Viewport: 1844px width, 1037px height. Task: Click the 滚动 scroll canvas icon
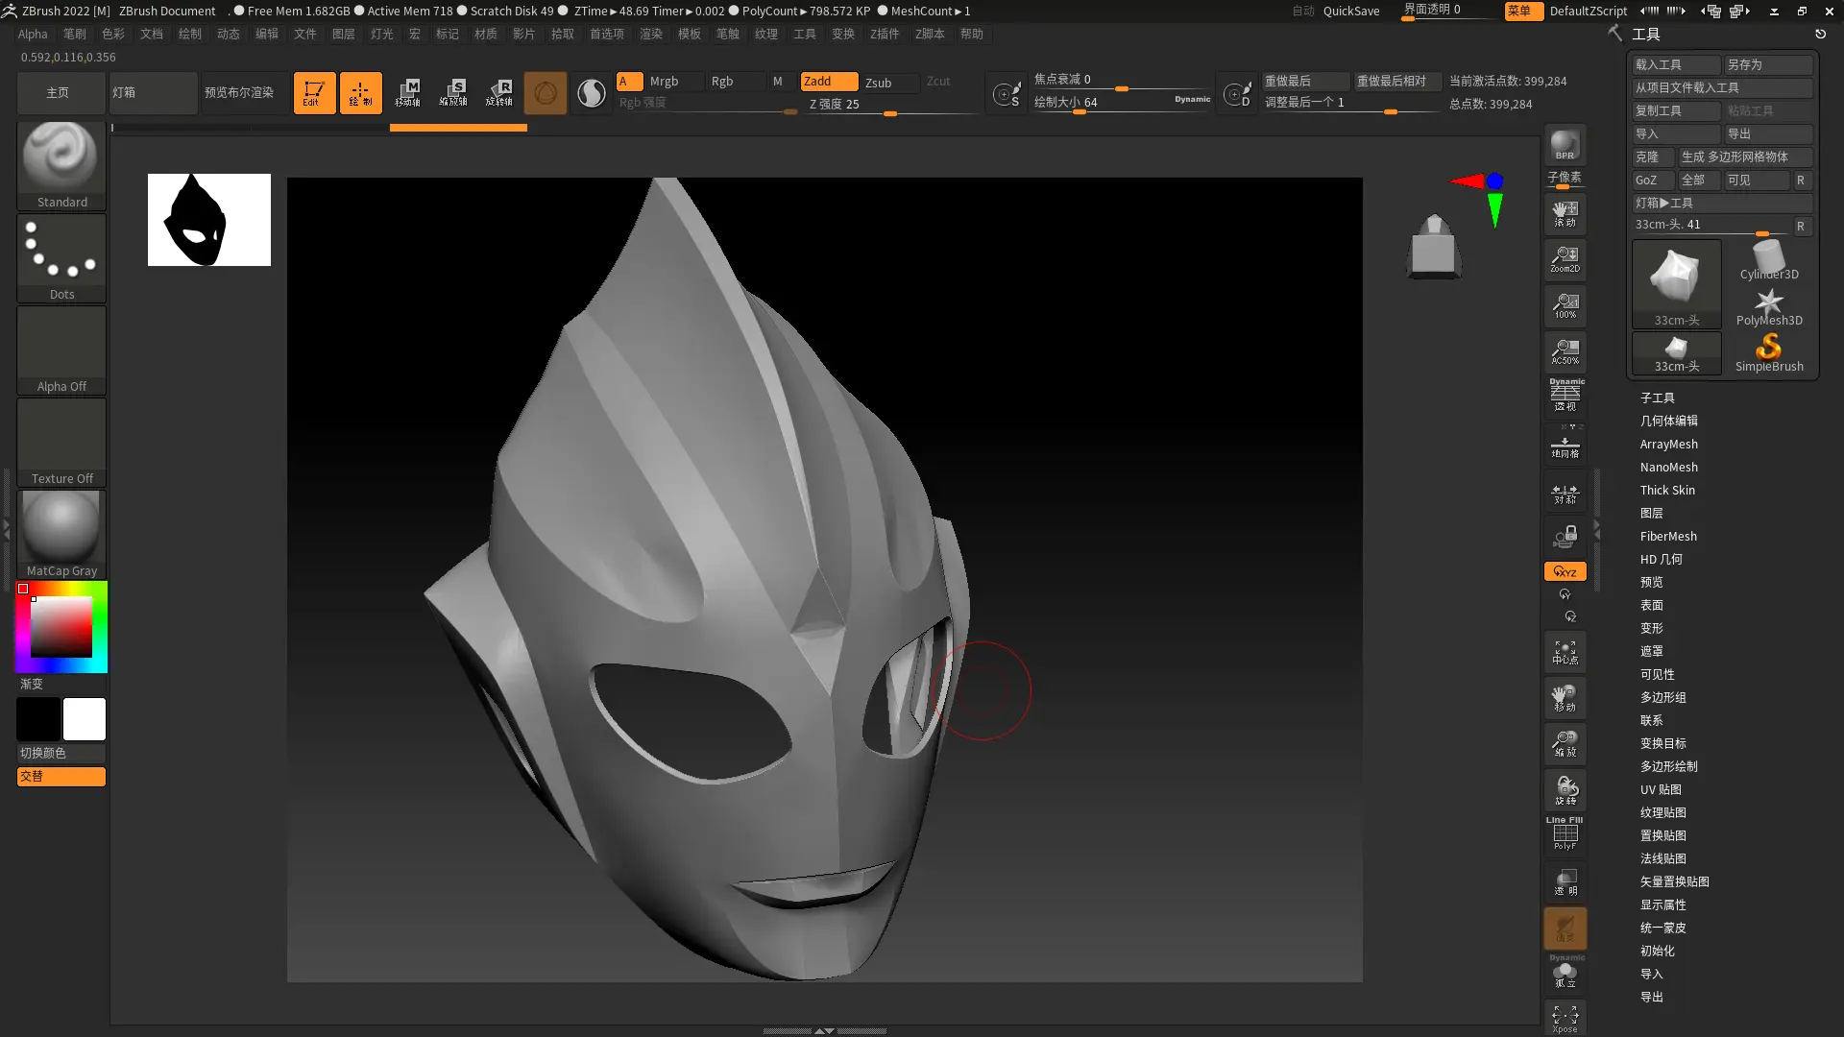pos(1565,213)
